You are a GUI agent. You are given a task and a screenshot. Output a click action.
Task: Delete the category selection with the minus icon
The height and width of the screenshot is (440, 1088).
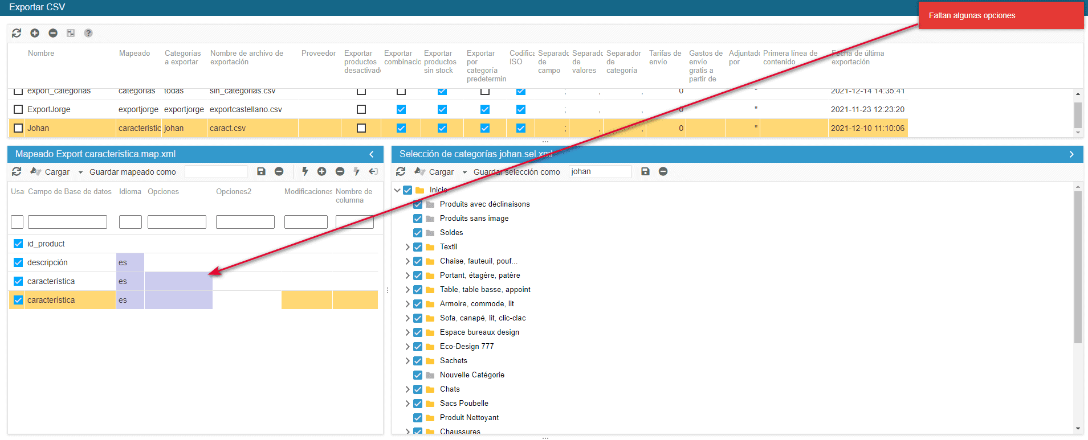663,171
